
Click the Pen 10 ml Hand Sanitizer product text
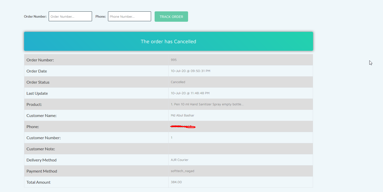tap(207, 104)
